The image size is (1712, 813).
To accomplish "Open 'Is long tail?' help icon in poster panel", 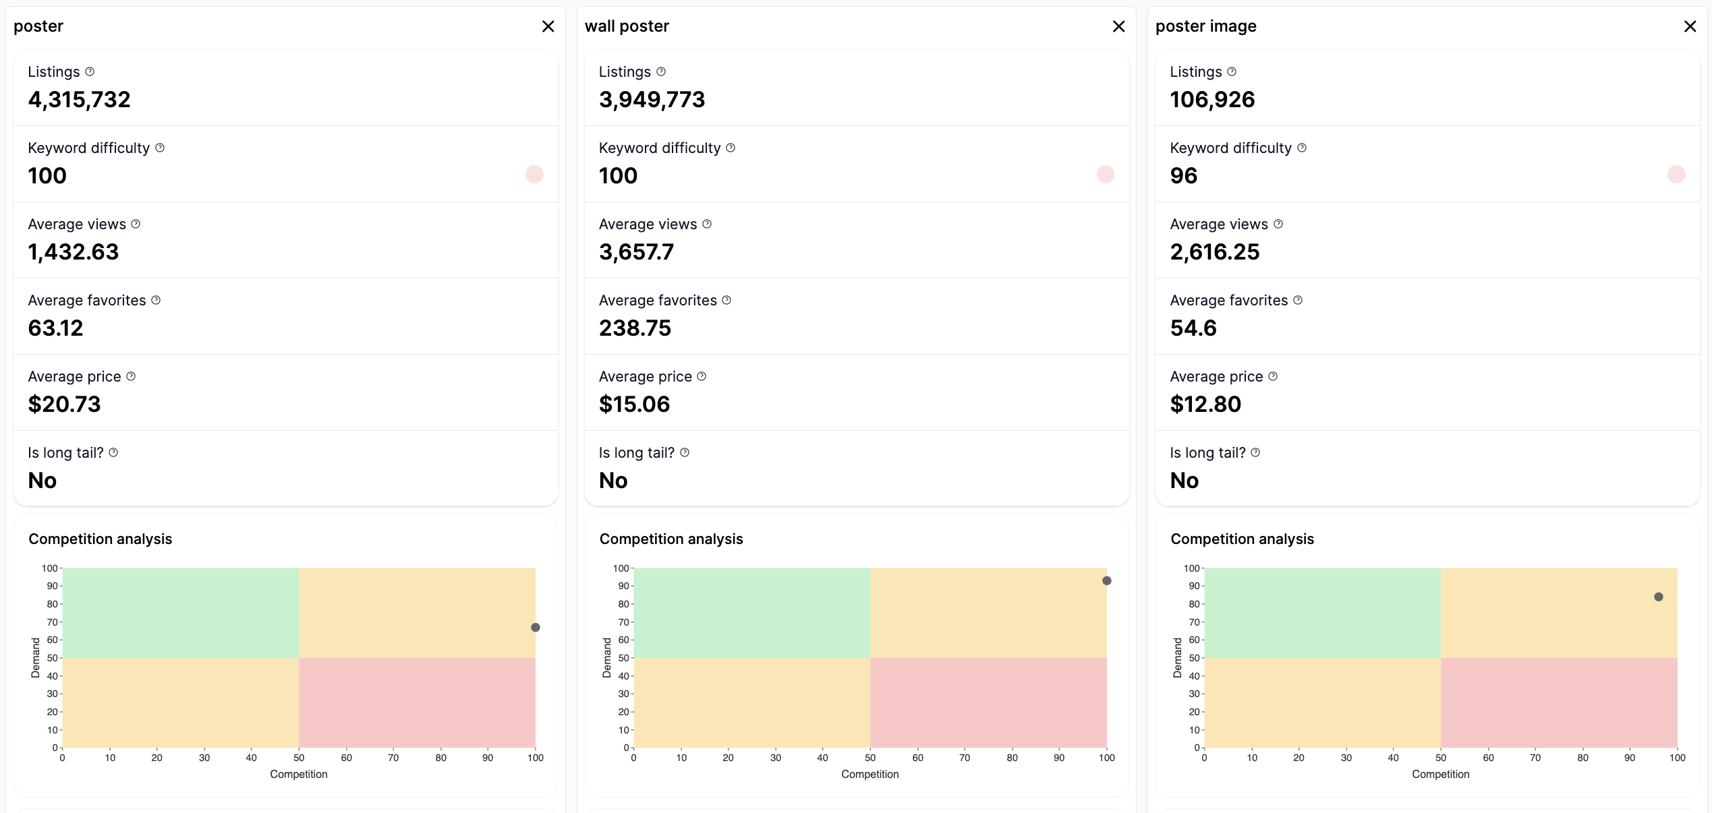I will click(x=113, y=452).
